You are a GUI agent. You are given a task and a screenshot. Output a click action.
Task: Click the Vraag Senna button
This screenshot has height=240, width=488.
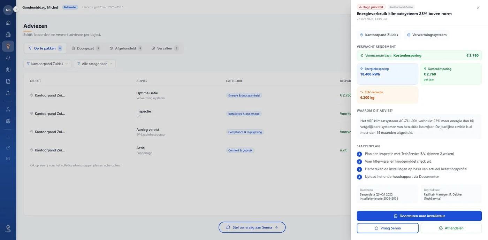point(387,228)
